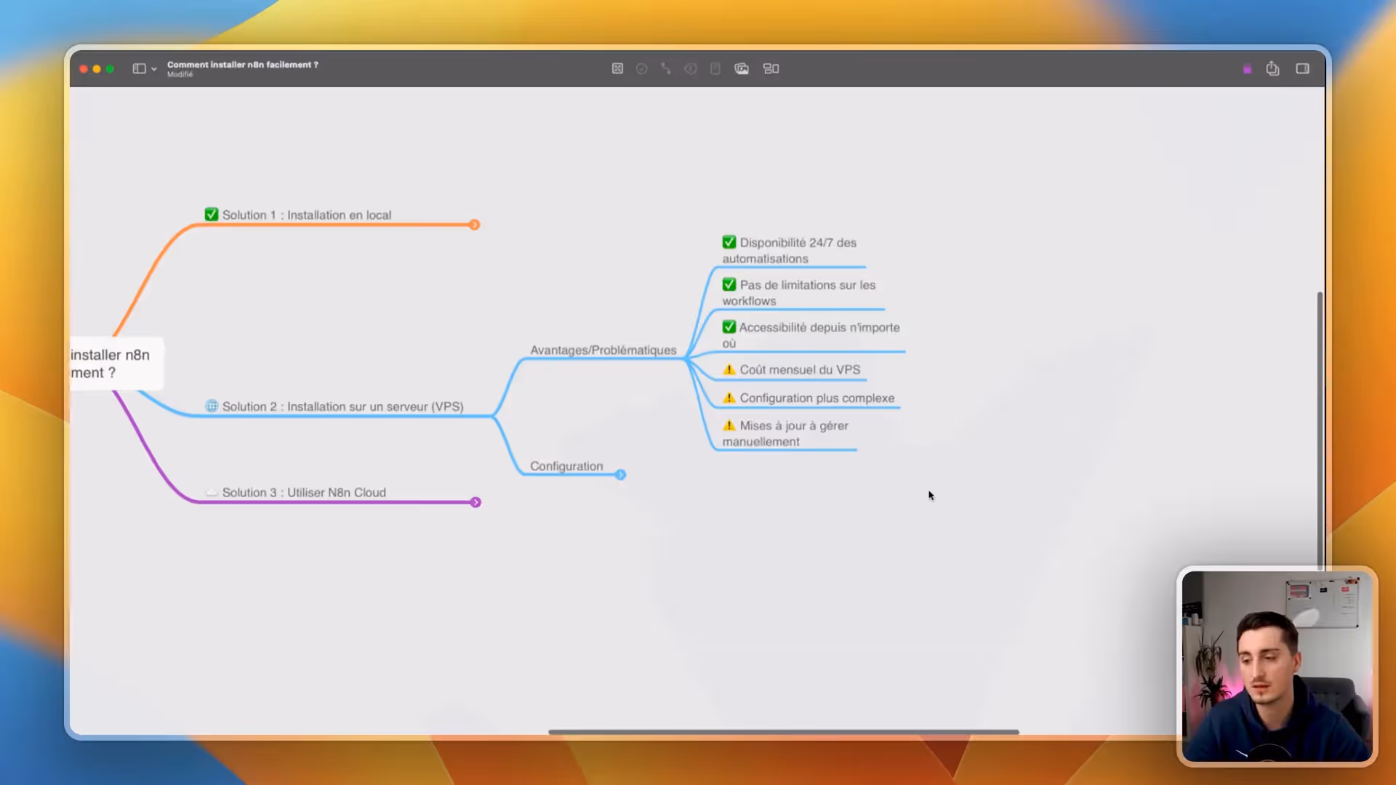1396x785 pixels.
Task: Select 'Mises à jour à gérer manuellement' node
Action: tap(785, 433)
